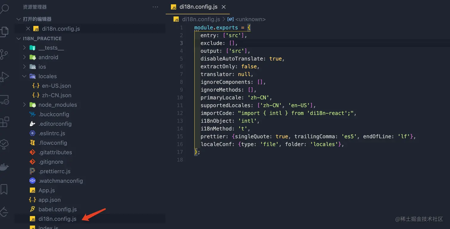Open explorer more actions ellipsis menu
450x229 pixels.
pos(155,7)
